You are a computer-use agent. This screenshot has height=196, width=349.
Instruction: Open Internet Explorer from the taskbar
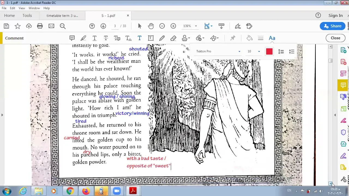[x=23, y=191]
